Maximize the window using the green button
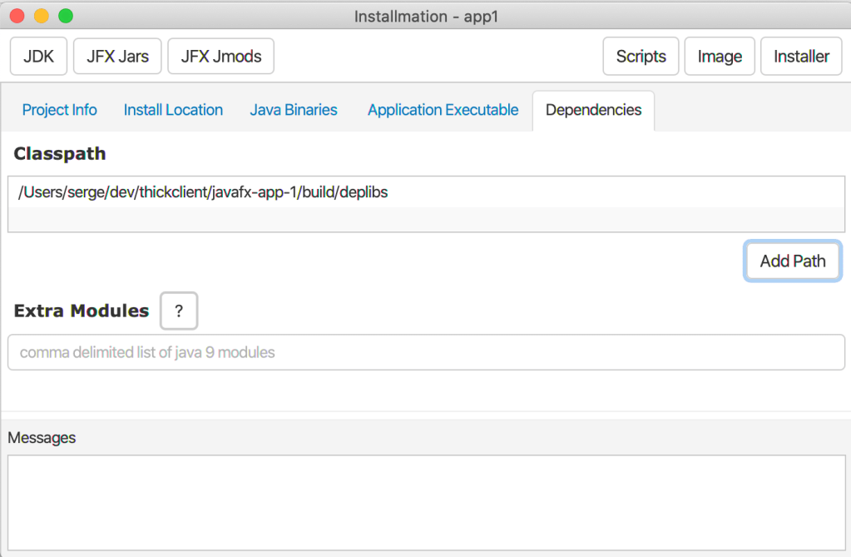Screen dimensions: 851x557 click(x=65, y=16)
